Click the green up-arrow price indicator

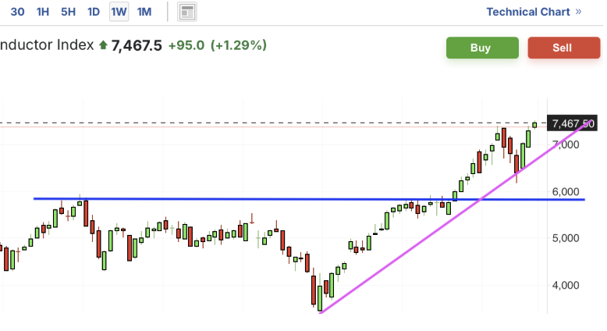pos(102,45)
